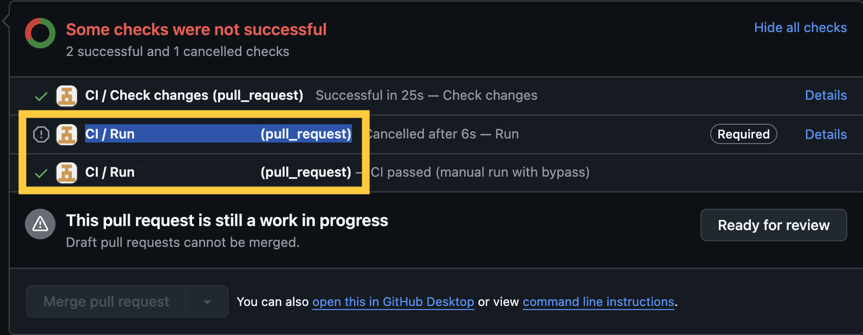863x335 pixels.
Task: View the command line instructions
Action: point(598,301)
